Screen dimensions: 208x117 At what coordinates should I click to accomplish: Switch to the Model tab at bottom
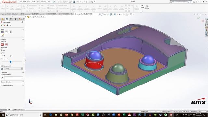pyautogui.click(x=10, y=110)
